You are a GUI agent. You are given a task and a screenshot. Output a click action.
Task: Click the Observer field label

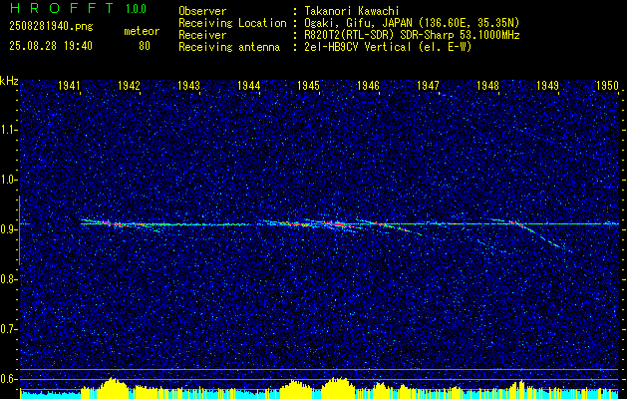click(x=202, y=11)
